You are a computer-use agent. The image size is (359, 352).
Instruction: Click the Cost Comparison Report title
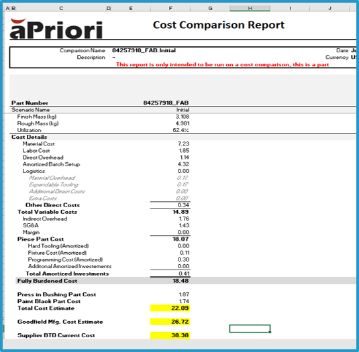(x=219, y=25)
